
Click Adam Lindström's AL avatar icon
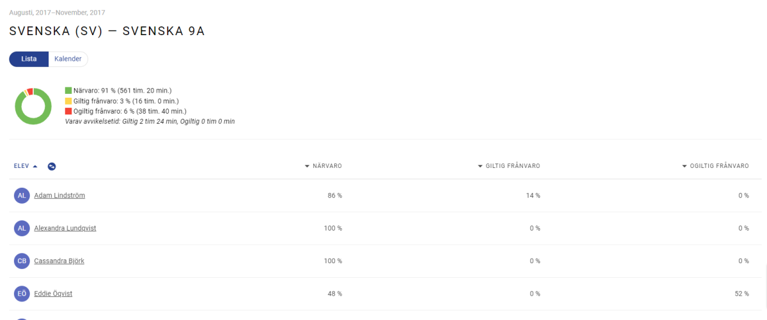(22, 195)
